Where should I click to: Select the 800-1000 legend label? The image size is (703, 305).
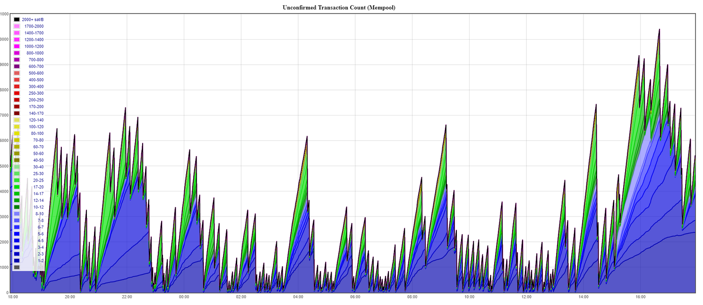point(35,53)
